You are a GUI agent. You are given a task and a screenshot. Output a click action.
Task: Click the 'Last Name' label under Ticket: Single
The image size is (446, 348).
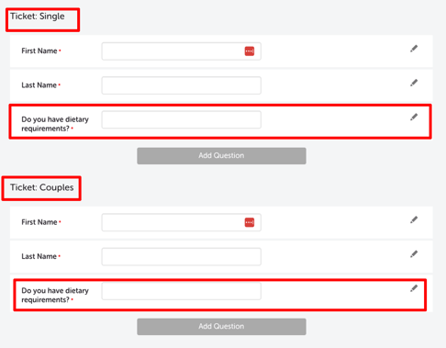(x=39, y=85)
